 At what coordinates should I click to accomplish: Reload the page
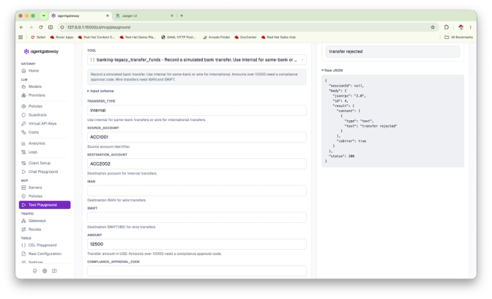[41, 27]
